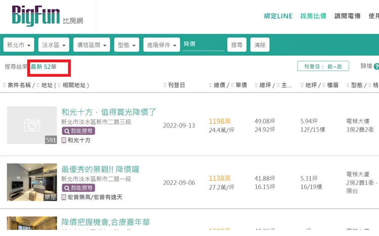Open the 調閱電傳 menu item

pyautogui.click(x=347, y=16)
